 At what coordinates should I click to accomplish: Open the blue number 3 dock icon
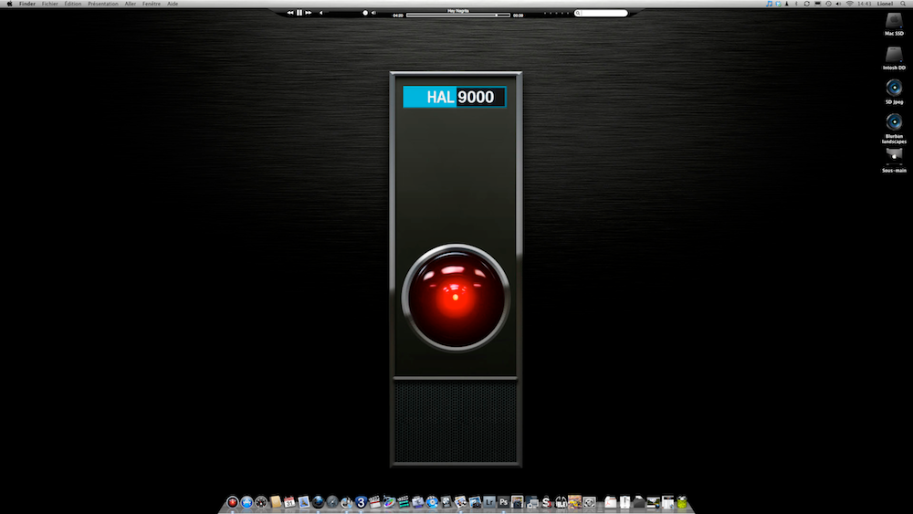click(361, 502)
